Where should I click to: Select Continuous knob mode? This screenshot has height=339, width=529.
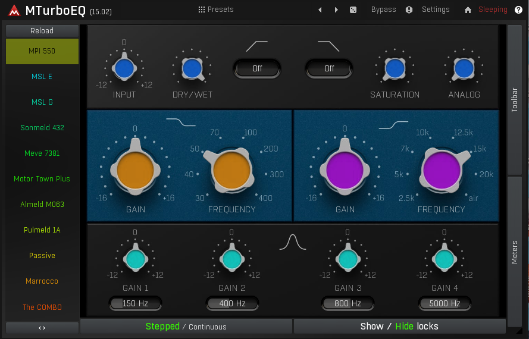click(x=208, y=327)
